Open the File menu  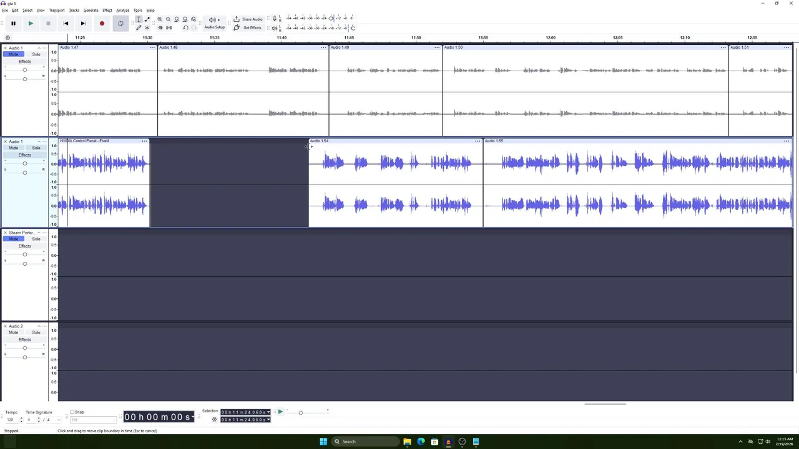click(5, 10)
